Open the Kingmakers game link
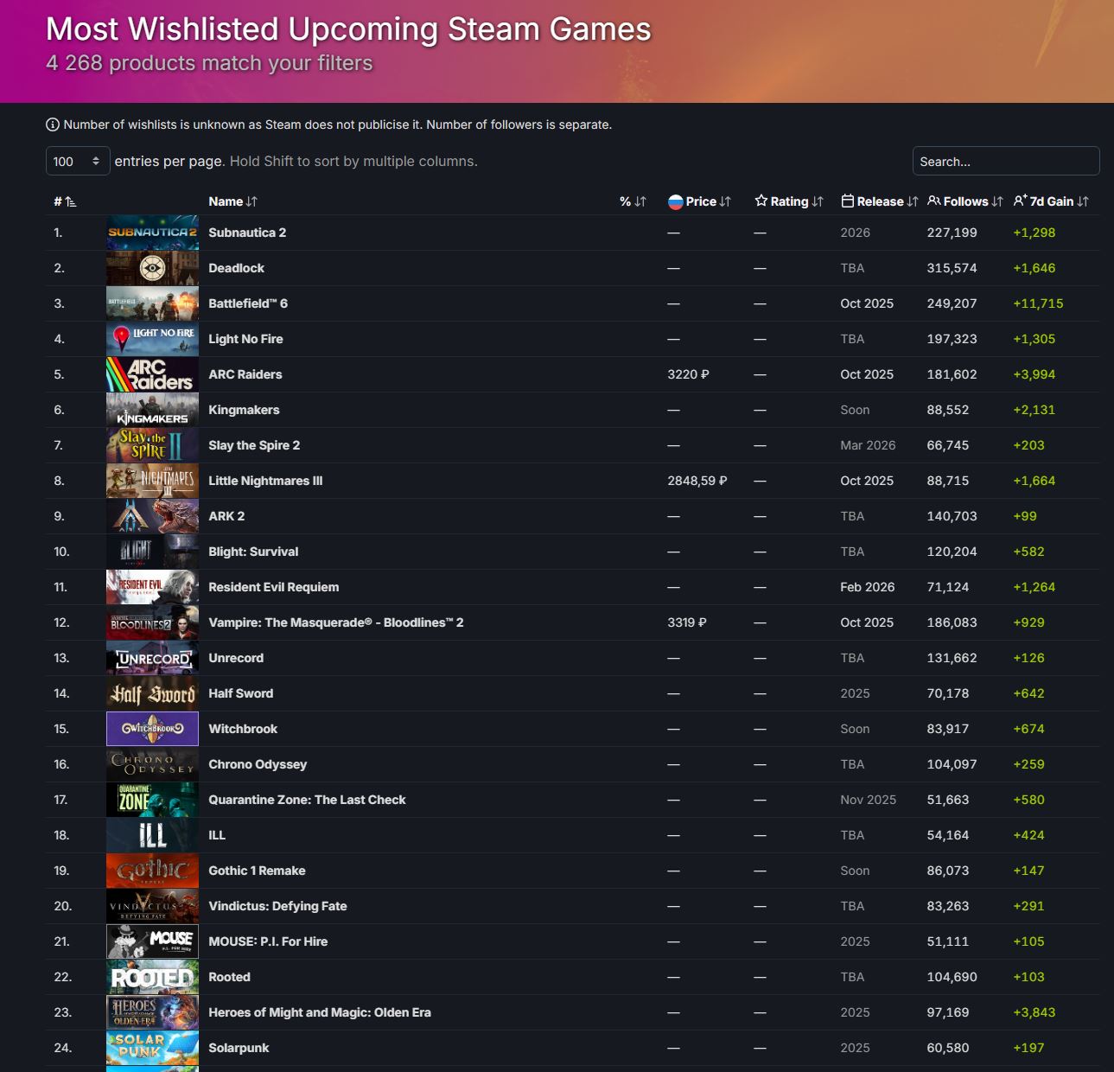The width and height of the screenshot is (1114, 1072). pyautogui.click(x=244, y=410)
